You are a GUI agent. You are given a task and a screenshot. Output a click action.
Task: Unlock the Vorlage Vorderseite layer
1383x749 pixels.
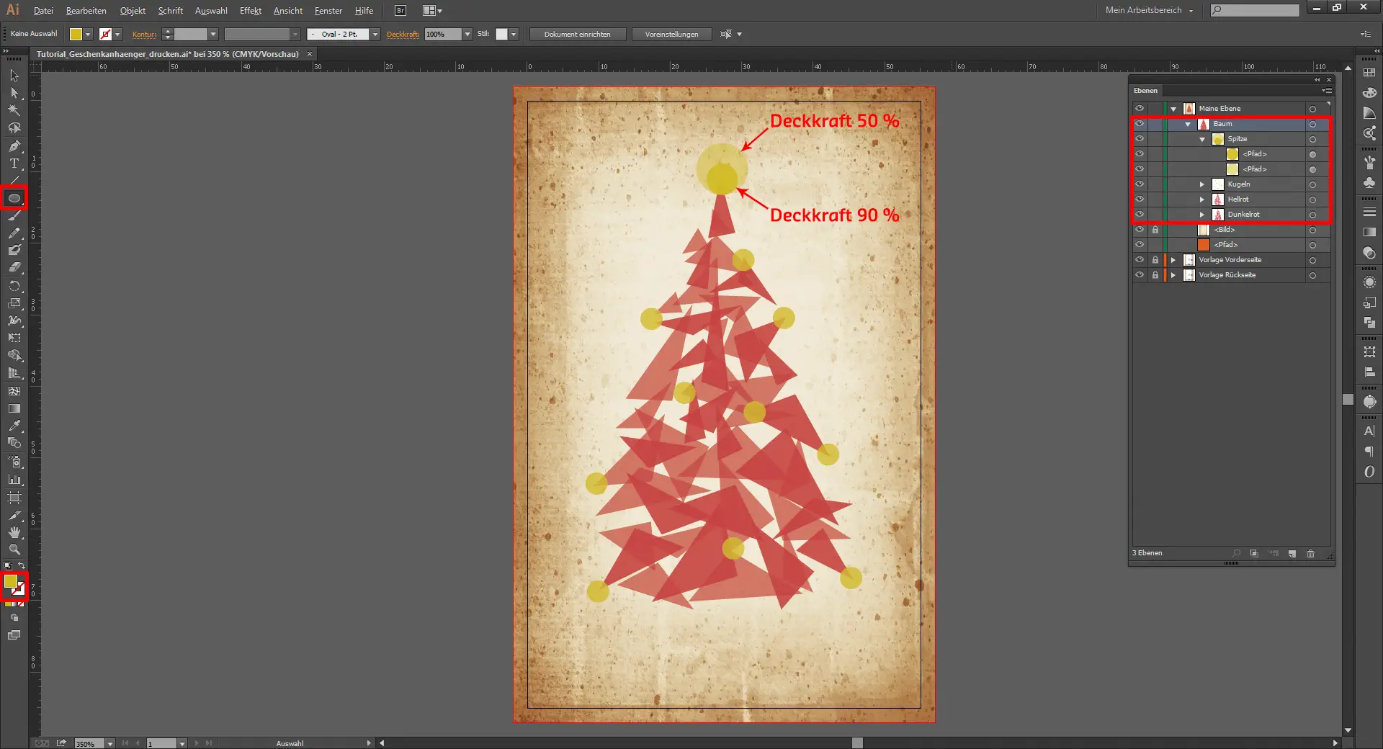pos(1155,260)
